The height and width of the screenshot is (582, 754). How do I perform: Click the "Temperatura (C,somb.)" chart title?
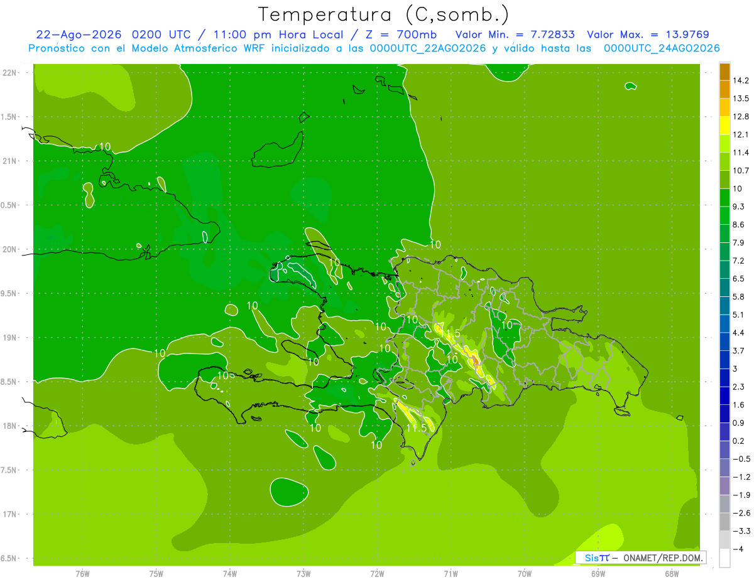coord(384,14)
